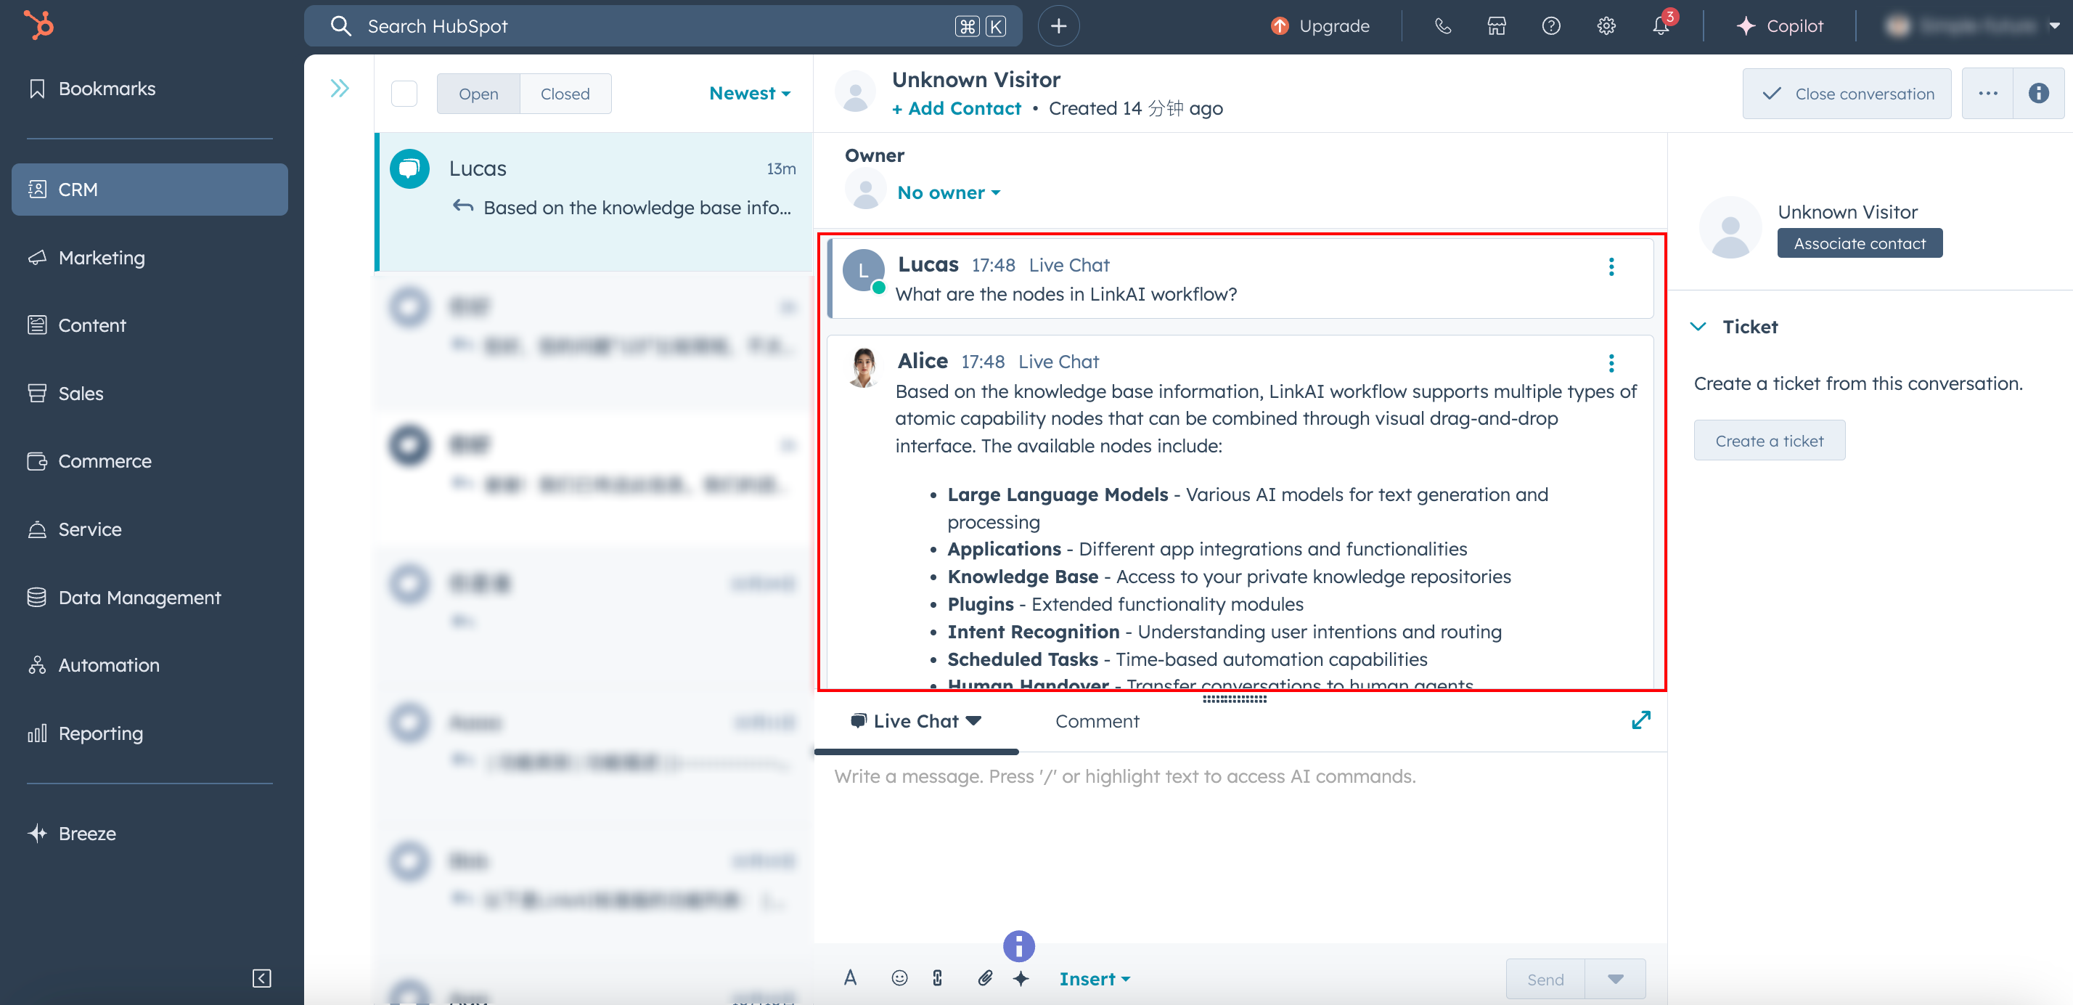Switch filter to Closed conversations
This screenshot has height=1005, width=2073.
565,94
